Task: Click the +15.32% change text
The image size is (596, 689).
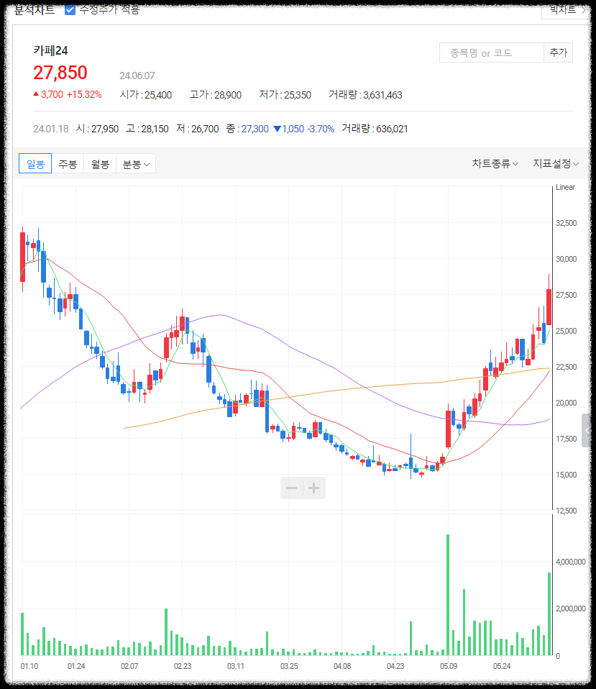Action: click(84, 94)
